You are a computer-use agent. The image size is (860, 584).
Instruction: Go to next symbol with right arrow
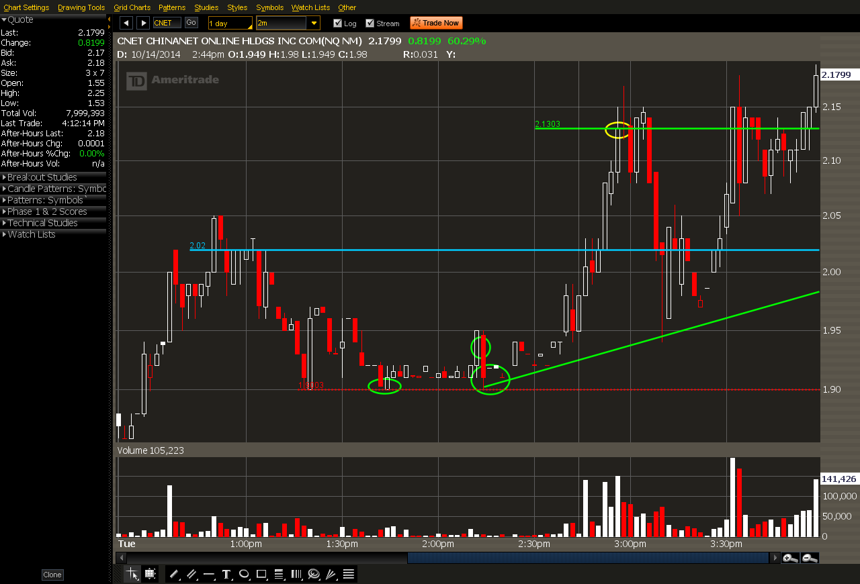(x=143, y=23)
